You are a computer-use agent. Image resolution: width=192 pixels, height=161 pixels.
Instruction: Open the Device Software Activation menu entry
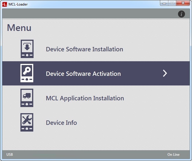coord(83,74)
